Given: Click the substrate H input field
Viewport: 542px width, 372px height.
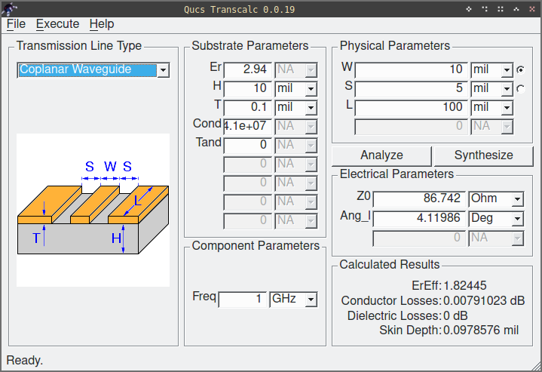Looking at the screenshot, I should pos(247,88).
